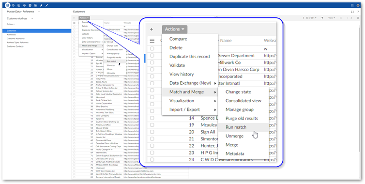Expand Data Exchange (New) submenu in enlarged callout
The width and height of the screenshot is (365, 184).
point(190,83)
